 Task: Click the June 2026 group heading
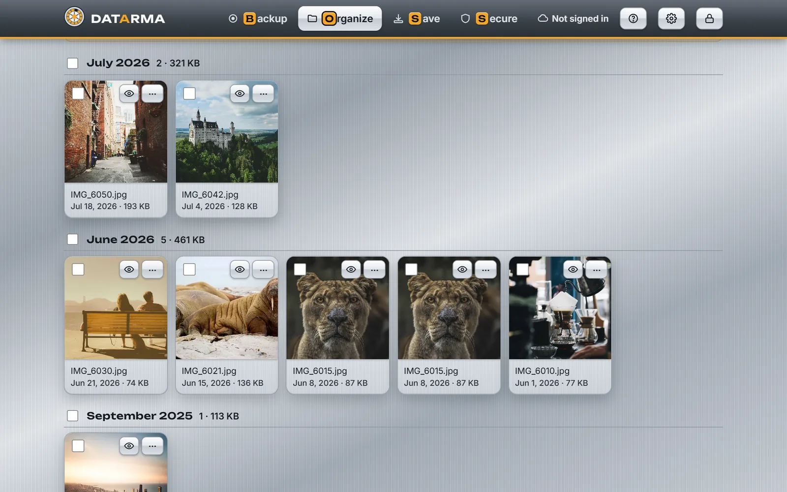pyautogui.click(x=121, y=240)
